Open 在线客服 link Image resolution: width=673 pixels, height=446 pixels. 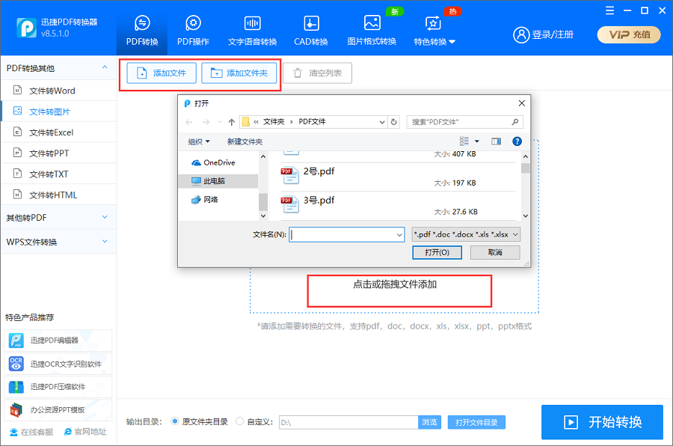click(x=31, y=432)
